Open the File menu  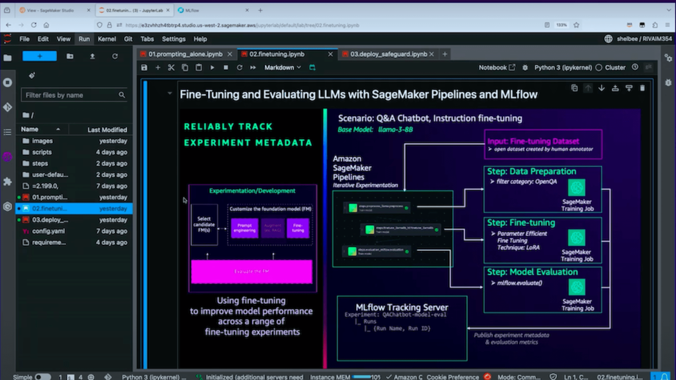24,39
